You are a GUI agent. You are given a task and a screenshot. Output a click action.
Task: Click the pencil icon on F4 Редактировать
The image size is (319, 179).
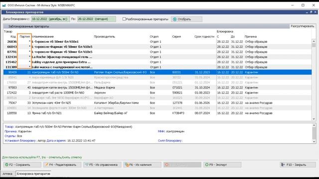click(46, 165)
